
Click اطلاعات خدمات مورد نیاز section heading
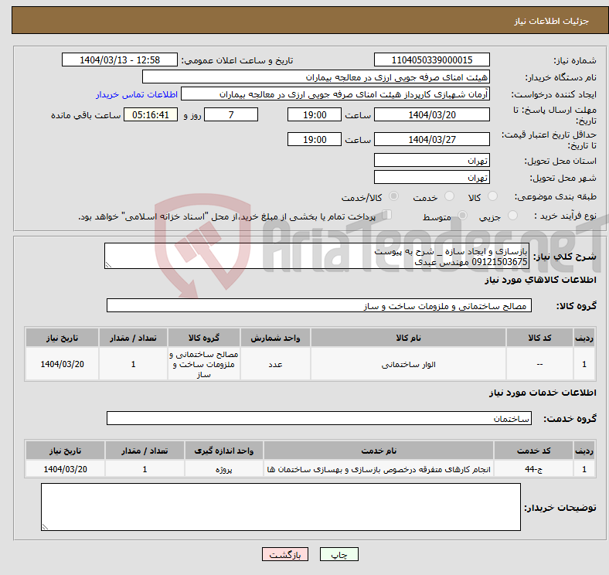[x=543, y=393]
